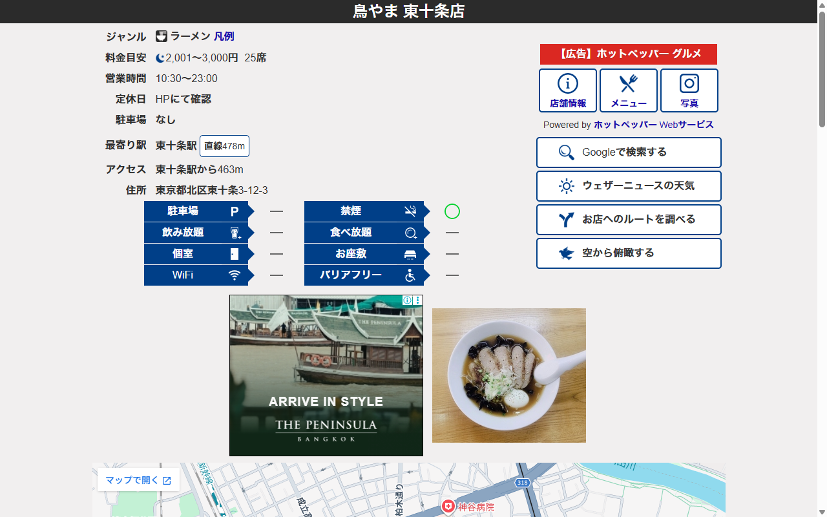Click the ramen genre icon
The image size is (827, 517).
[162, 37]
